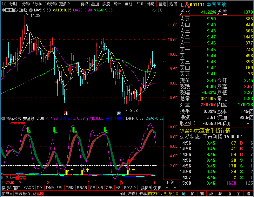Click the 财 financial marker on chart
The height and width of the screenshot is (197, 254).
tap(119, 113)
